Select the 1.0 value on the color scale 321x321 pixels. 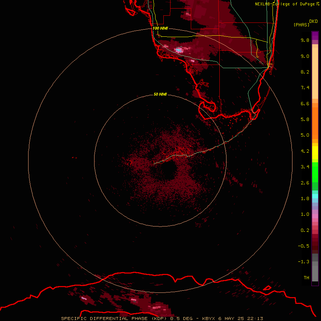pos(305,214)
